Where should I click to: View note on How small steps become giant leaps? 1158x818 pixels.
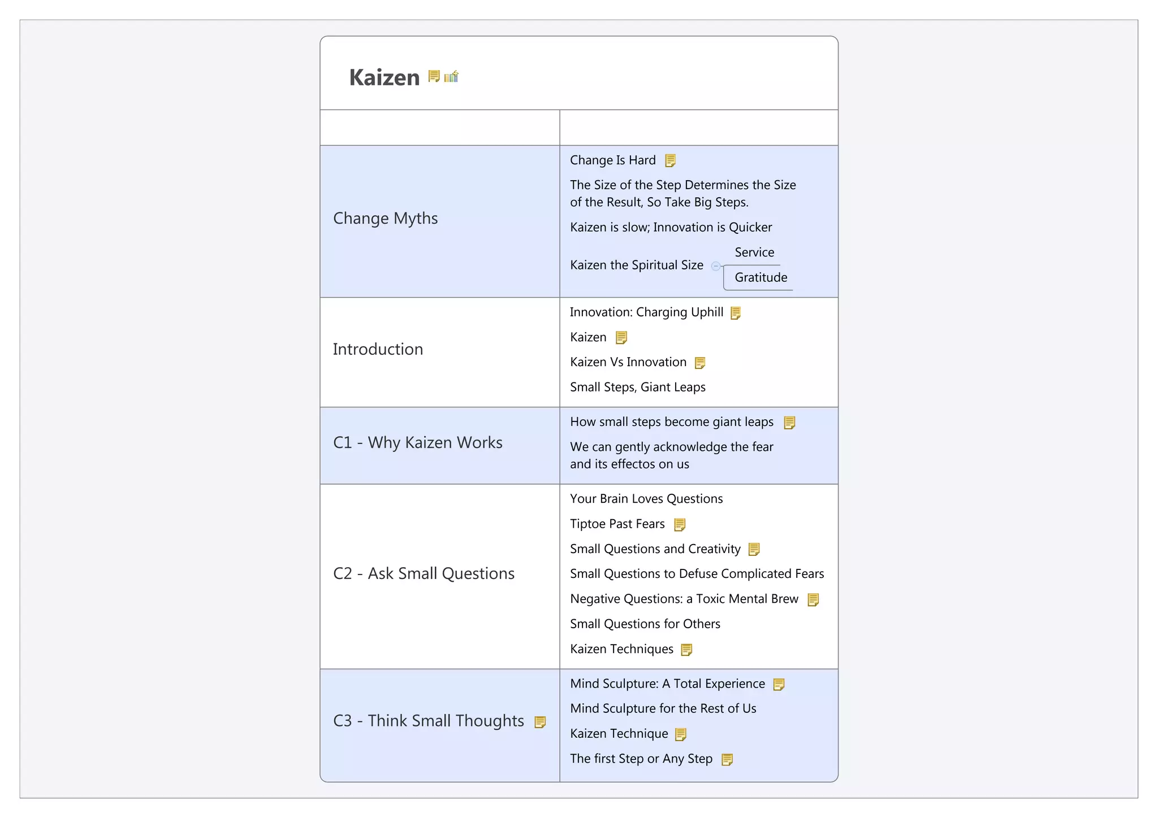pos(789,423)
